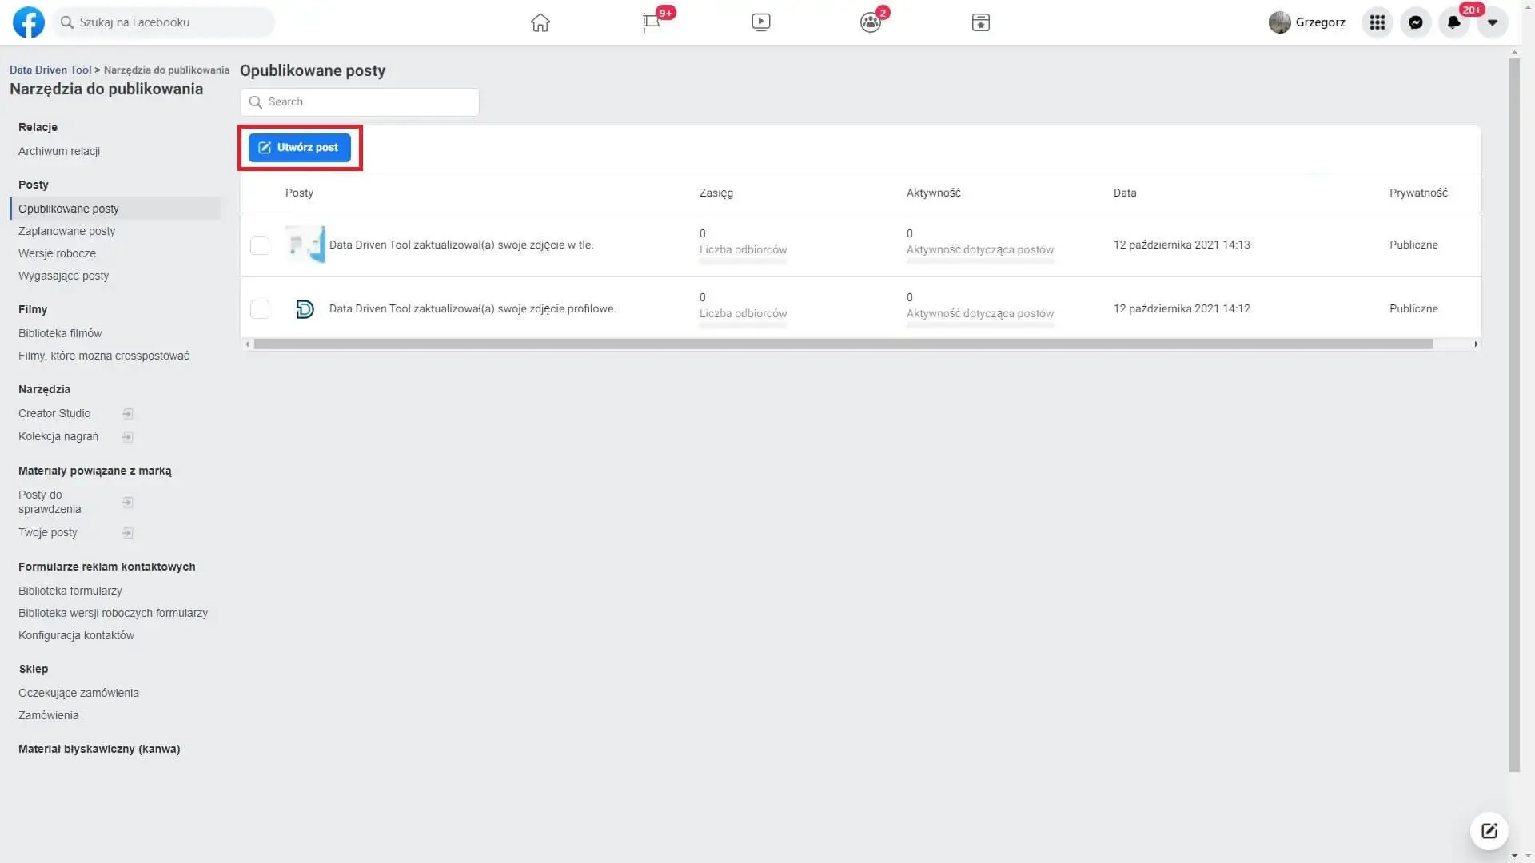Click the Aktywność column header

(x=934, y=193)
